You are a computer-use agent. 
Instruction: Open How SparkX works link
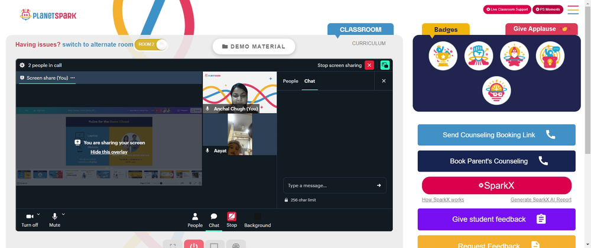pyautogui.click(x=443, y=199)
